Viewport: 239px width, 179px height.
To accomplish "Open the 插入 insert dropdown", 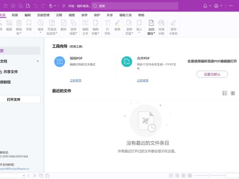I will pyautogui.click(x=139, y=32).
